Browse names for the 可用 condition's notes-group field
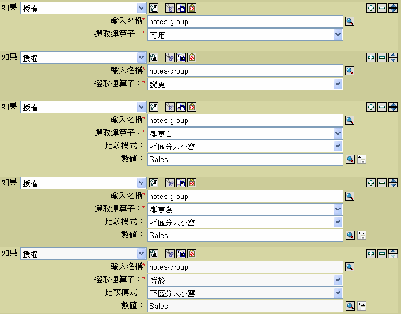Image resolution: width=401 pixels, height=314 pixels. [x=350, y=22]
